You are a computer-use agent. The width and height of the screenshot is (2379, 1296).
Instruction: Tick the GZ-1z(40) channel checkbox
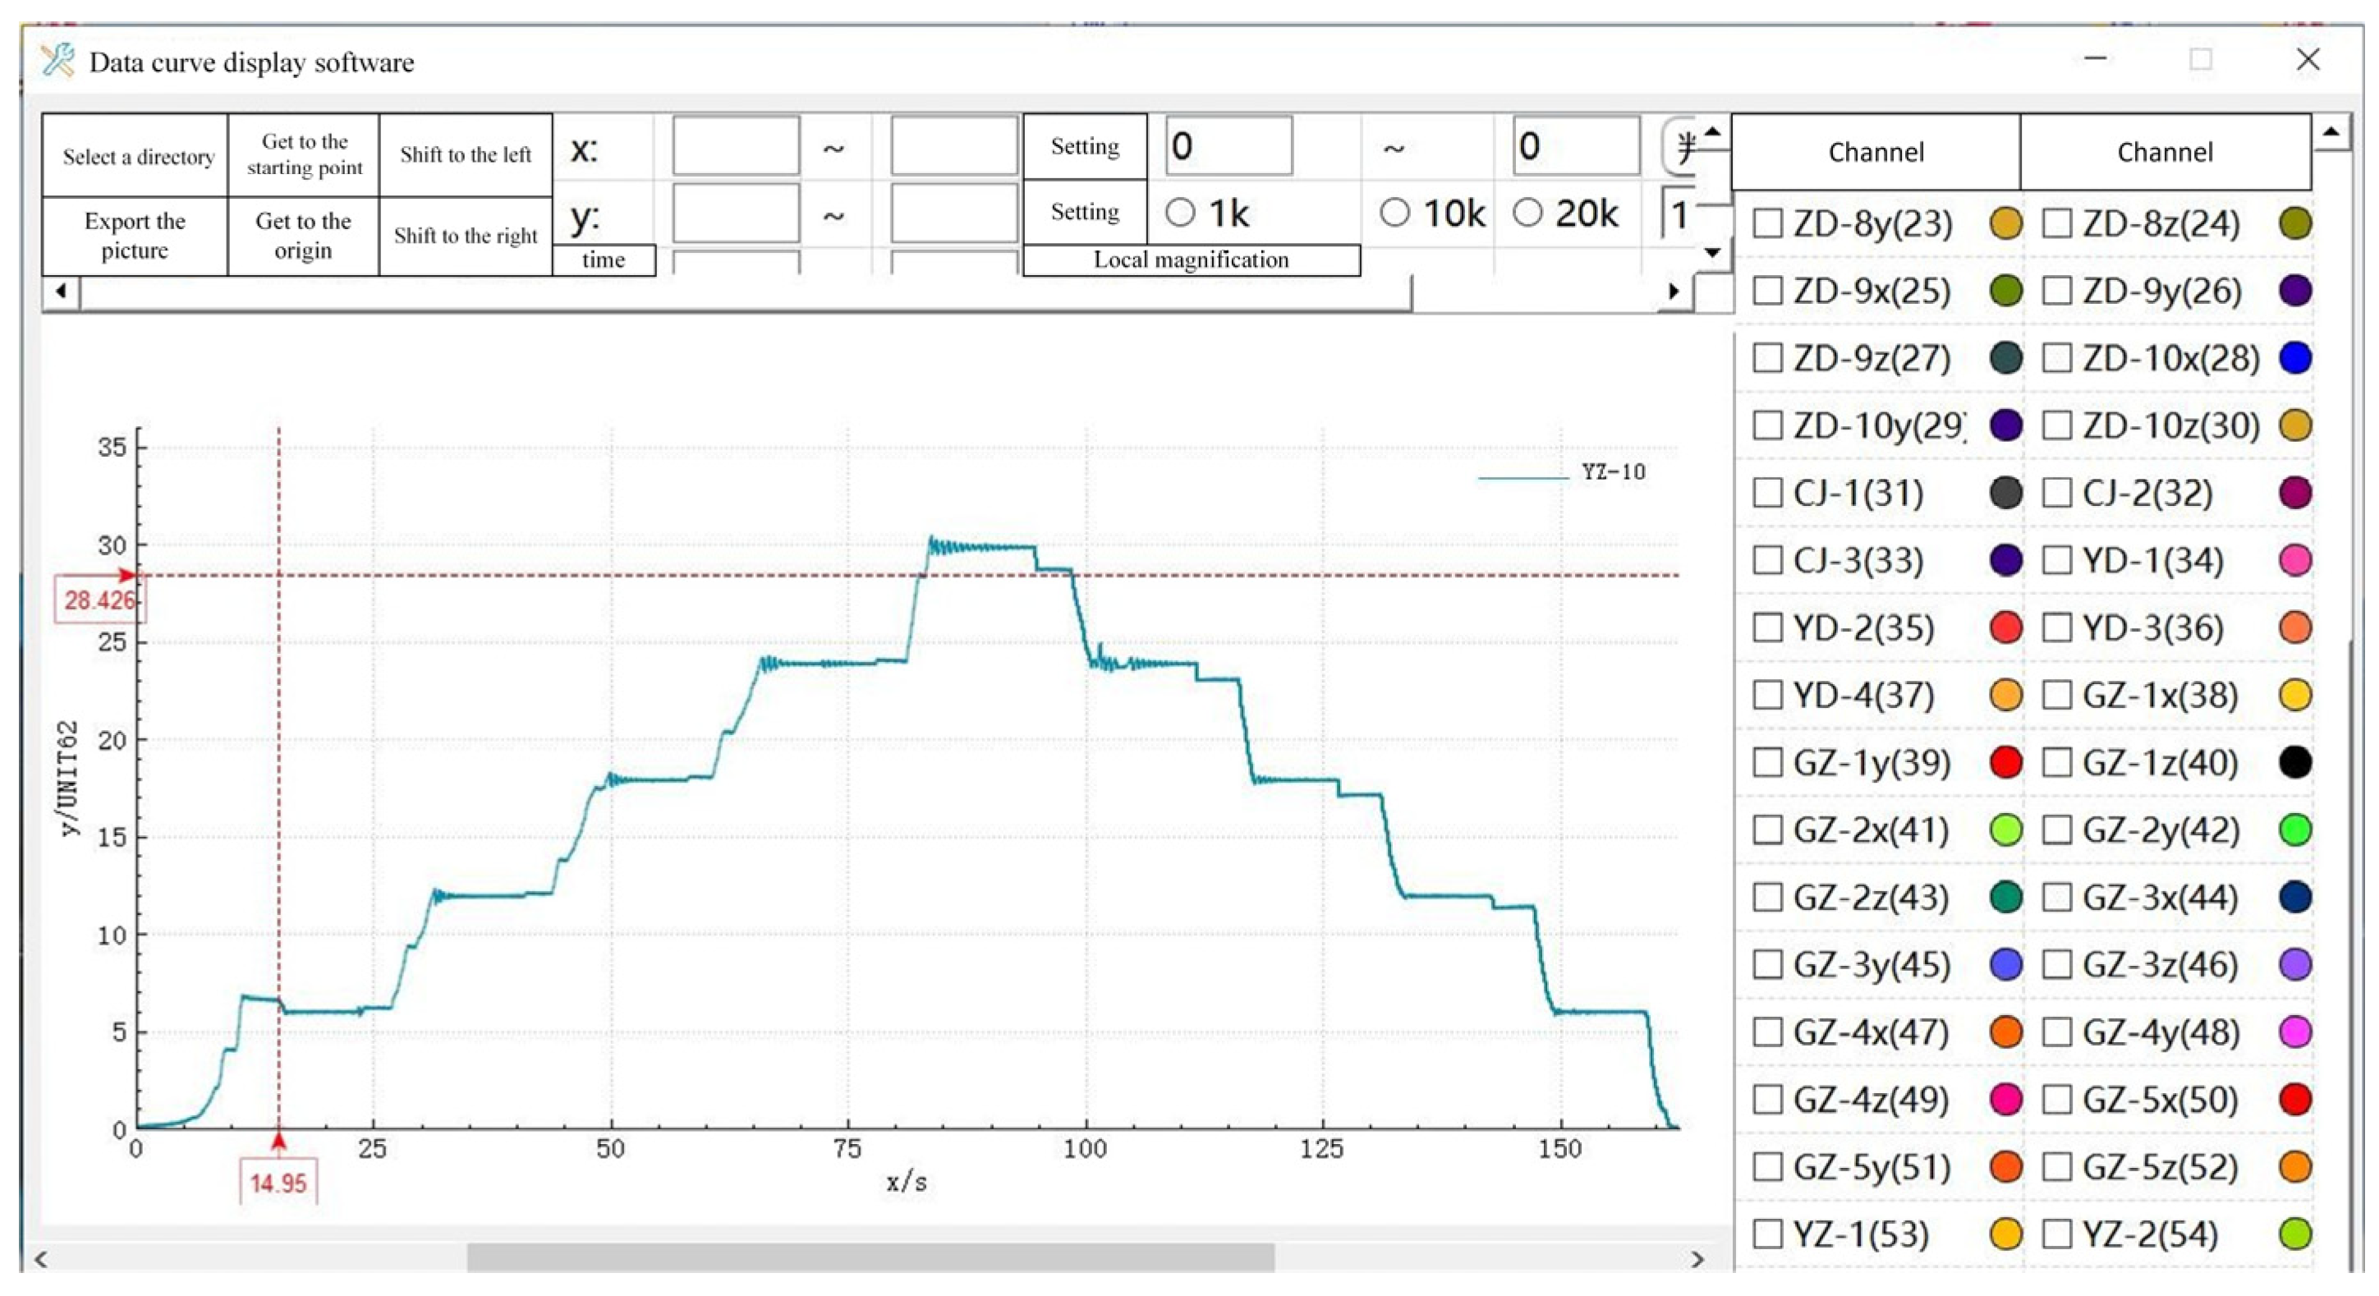click(2057, 763)
